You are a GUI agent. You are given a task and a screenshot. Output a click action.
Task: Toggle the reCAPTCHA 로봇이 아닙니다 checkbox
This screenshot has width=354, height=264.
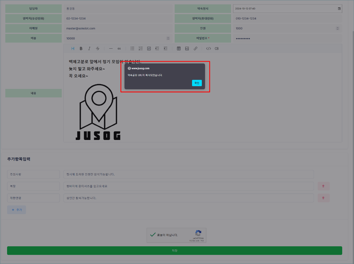[153, 235]
